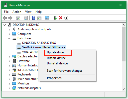Select SanDisk Cruzer Blade USB Device
Screen dimensions: 128x99
coord(44,47)
